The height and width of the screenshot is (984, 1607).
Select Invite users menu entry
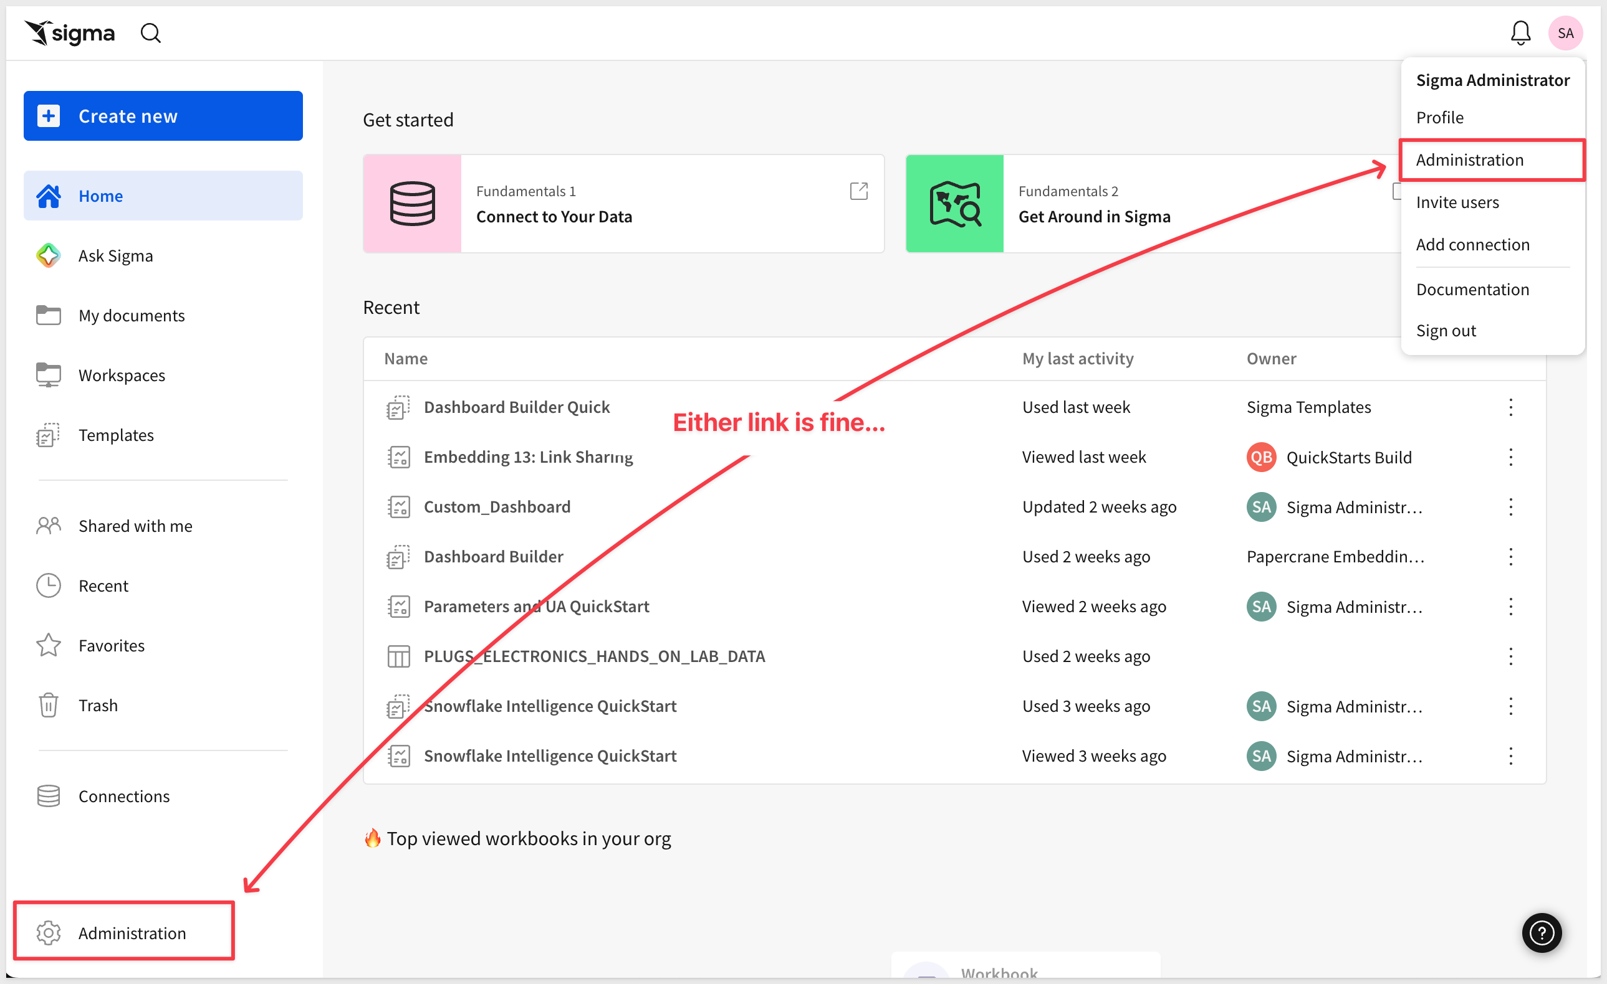coord(1457,202)
